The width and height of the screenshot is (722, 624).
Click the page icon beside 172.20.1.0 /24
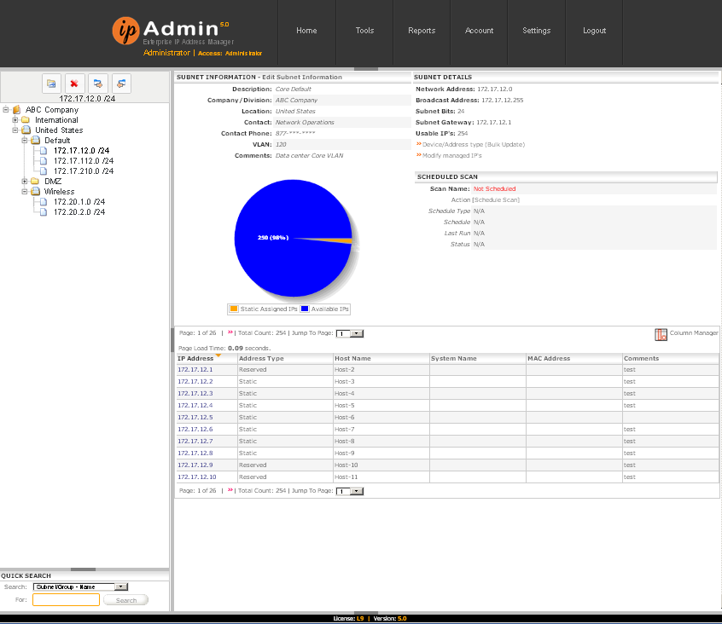pos(44,202)
